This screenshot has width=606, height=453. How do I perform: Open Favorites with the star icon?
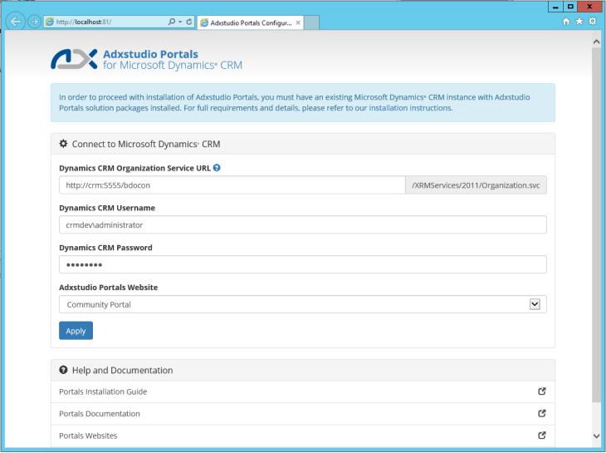click(579, 22)
